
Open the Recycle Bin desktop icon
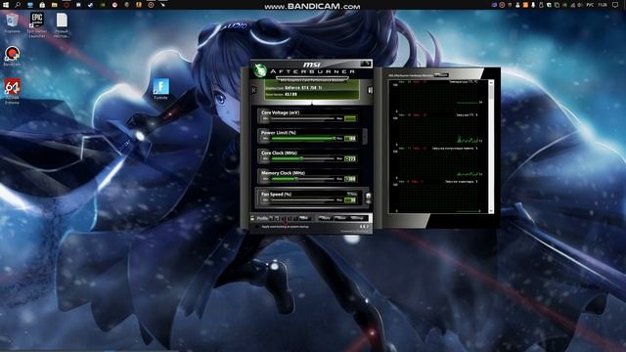click(13, 22)
